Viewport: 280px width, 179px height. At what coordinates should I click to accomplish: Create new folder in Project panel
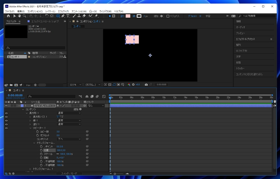(11, 85)
